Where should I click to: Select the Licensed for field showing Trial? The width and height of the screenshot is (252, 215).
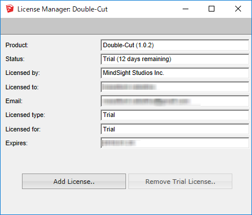click(x=175, y=129)
